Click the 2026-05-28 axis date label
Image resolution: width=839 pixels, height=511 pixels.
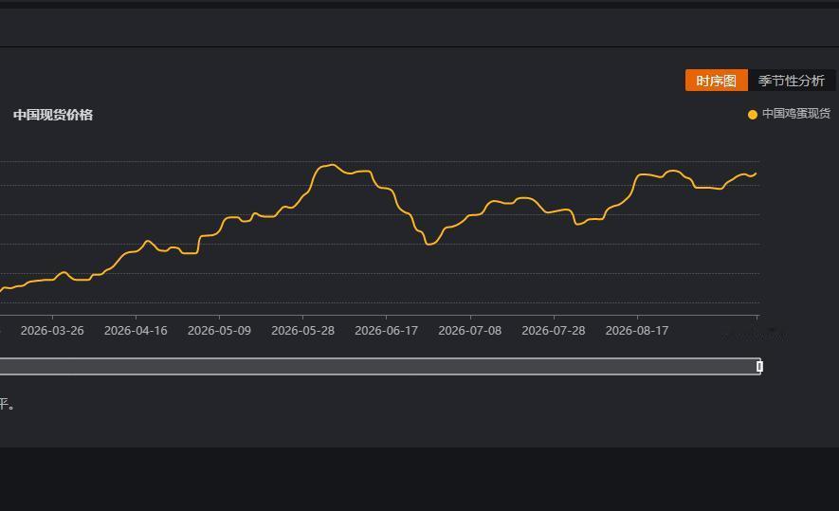(302, 331)
